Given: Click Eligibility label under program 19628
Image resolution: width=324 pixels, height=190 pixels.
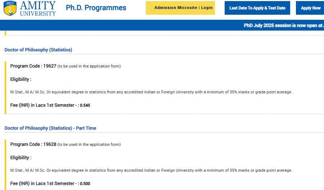Looking at the screenshot, I should click(21, 158).
